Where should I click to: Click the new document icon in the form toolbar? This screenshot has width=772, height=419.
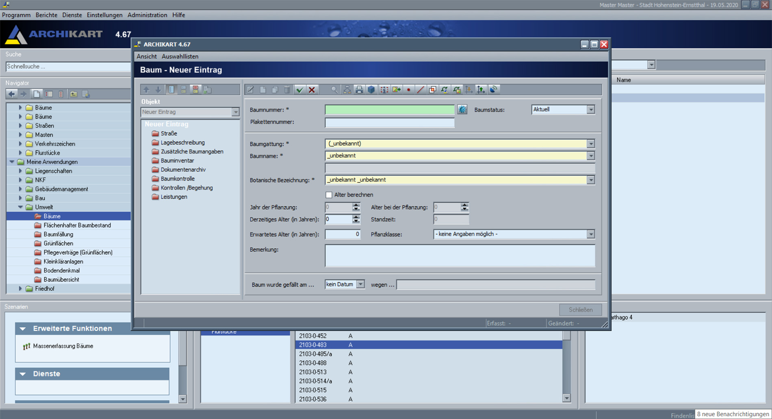[x=263, y=90]
